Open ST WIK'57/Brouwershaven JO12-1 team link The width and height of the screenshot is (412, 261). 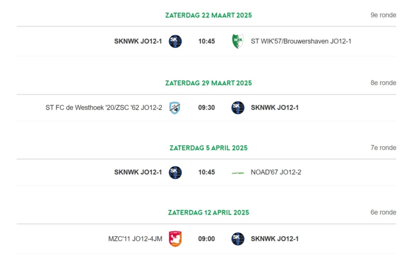click(301, 41)
